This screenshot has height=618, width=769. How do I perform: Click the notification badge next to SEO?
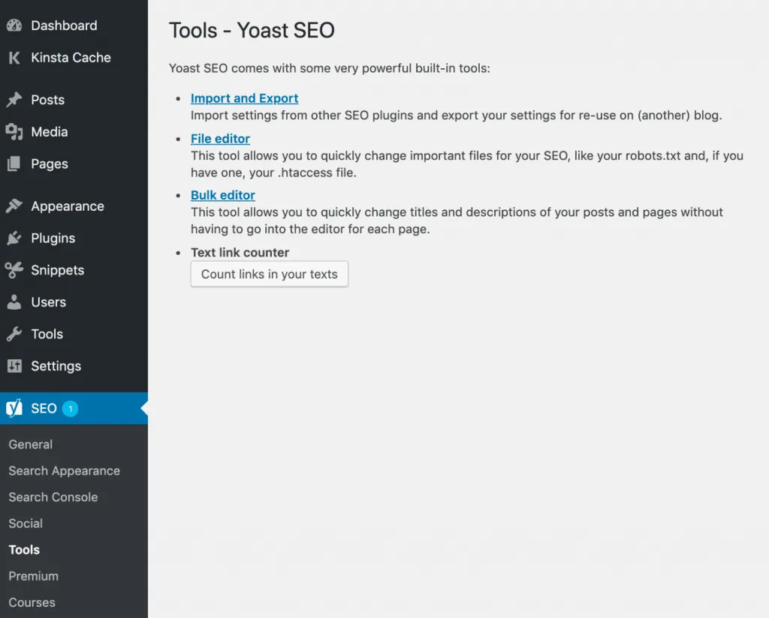pos(70,409)
